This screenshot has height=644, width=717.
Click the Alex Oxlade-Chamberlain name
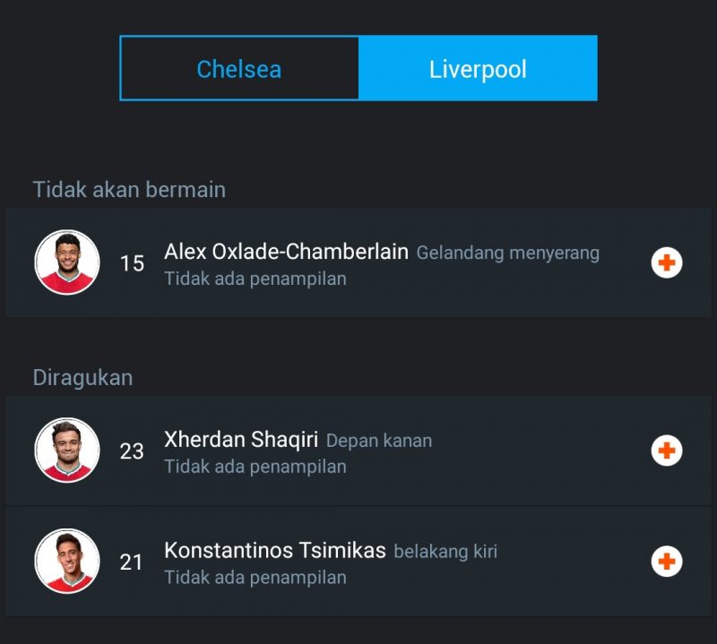point(286,252)
